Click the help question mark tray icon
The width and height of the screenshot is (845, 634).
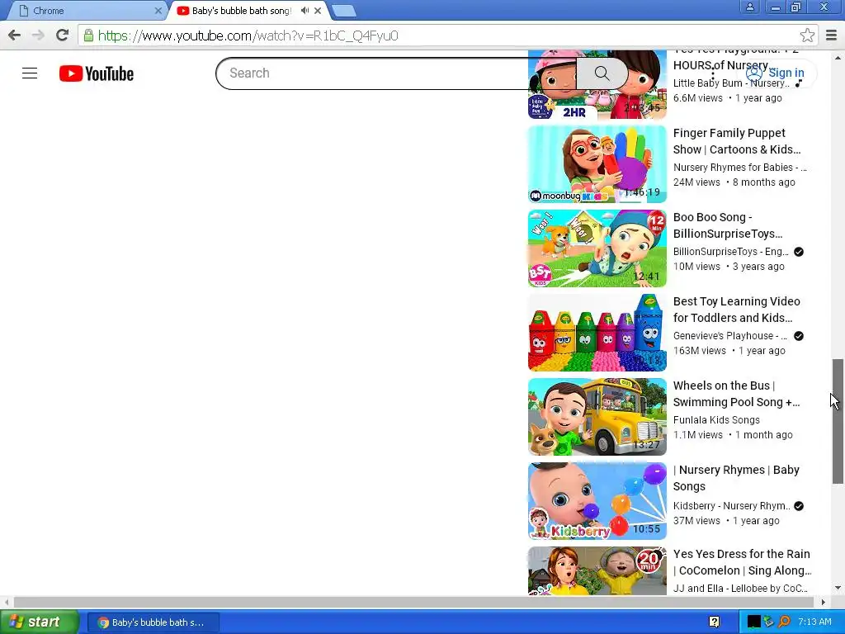(715, 622)
